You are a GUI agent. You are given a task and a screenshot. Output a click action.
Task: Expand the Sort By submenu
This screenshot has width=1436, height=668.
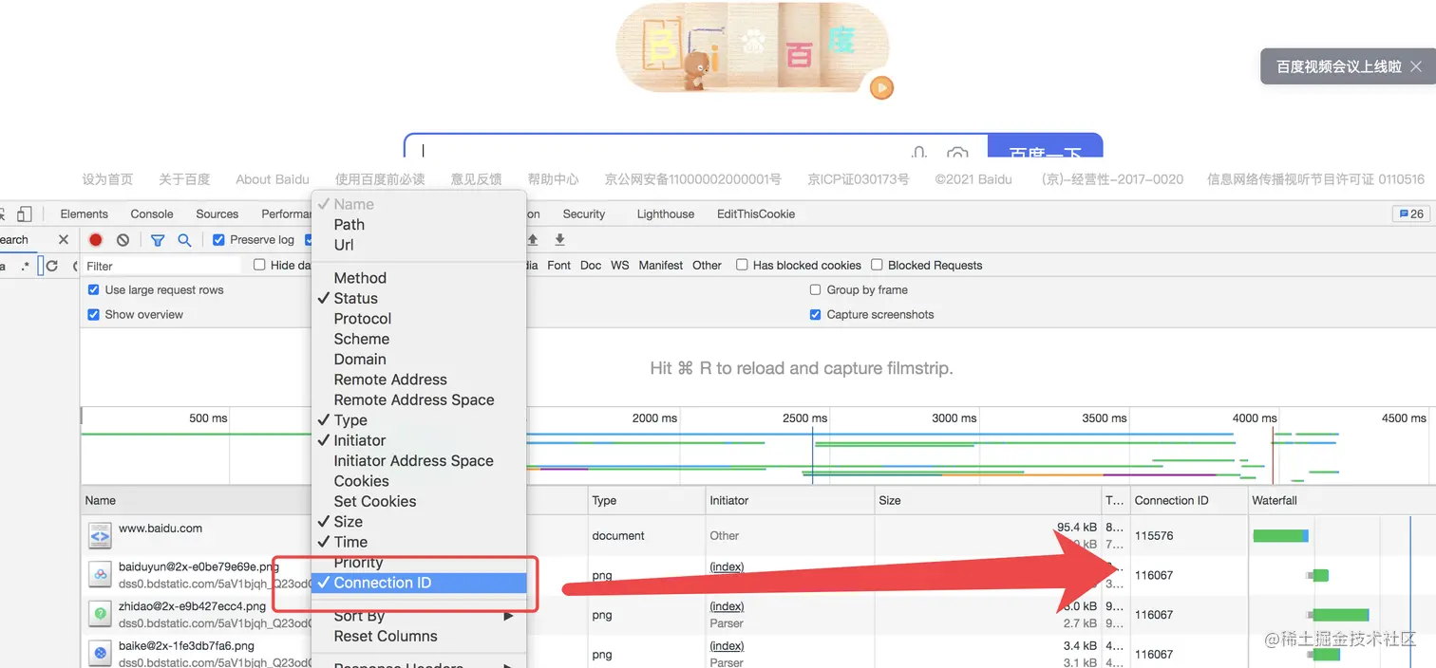pos(419,616)
